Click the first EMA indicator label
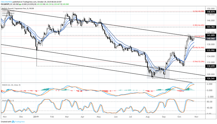The width and height of the screenshot is (217, 124). [x=8, y=11]
